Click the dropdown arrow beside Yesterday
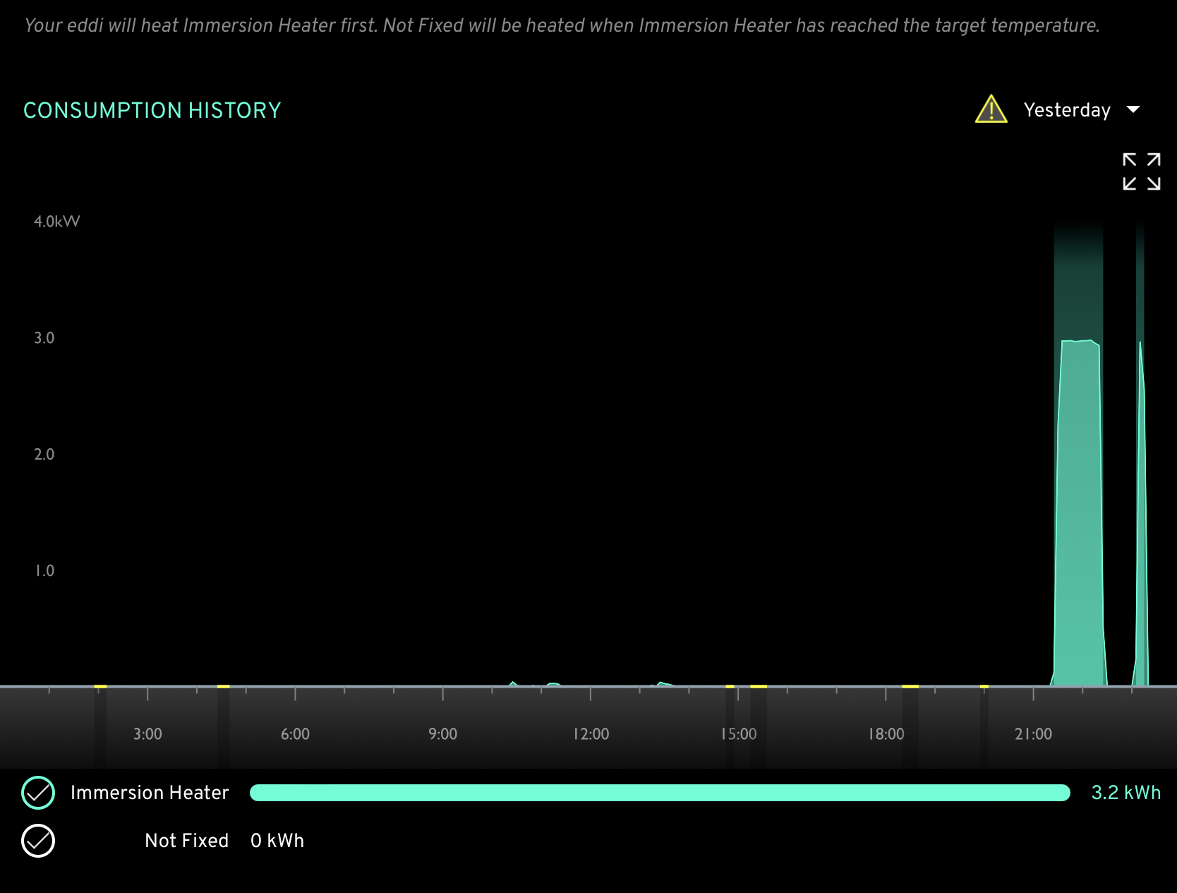Image resolution: width=1177 pixels, height=893 pixels. [1133, 109]
